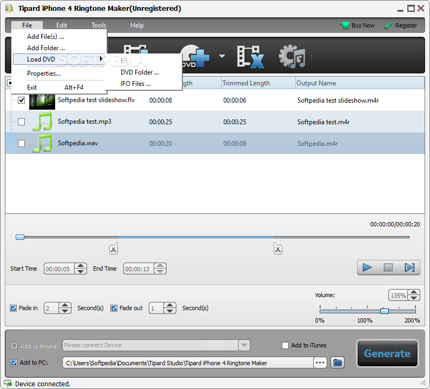The width and height of the screenshot is (430, 389).
Task: Click the Output Name column header
Action: click(360, 83)
